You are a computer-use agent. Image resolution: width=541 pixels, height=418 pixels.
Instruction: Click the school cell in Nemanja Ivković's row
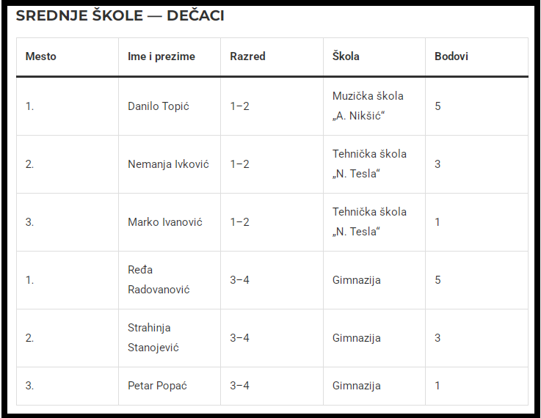coord(369,164)
